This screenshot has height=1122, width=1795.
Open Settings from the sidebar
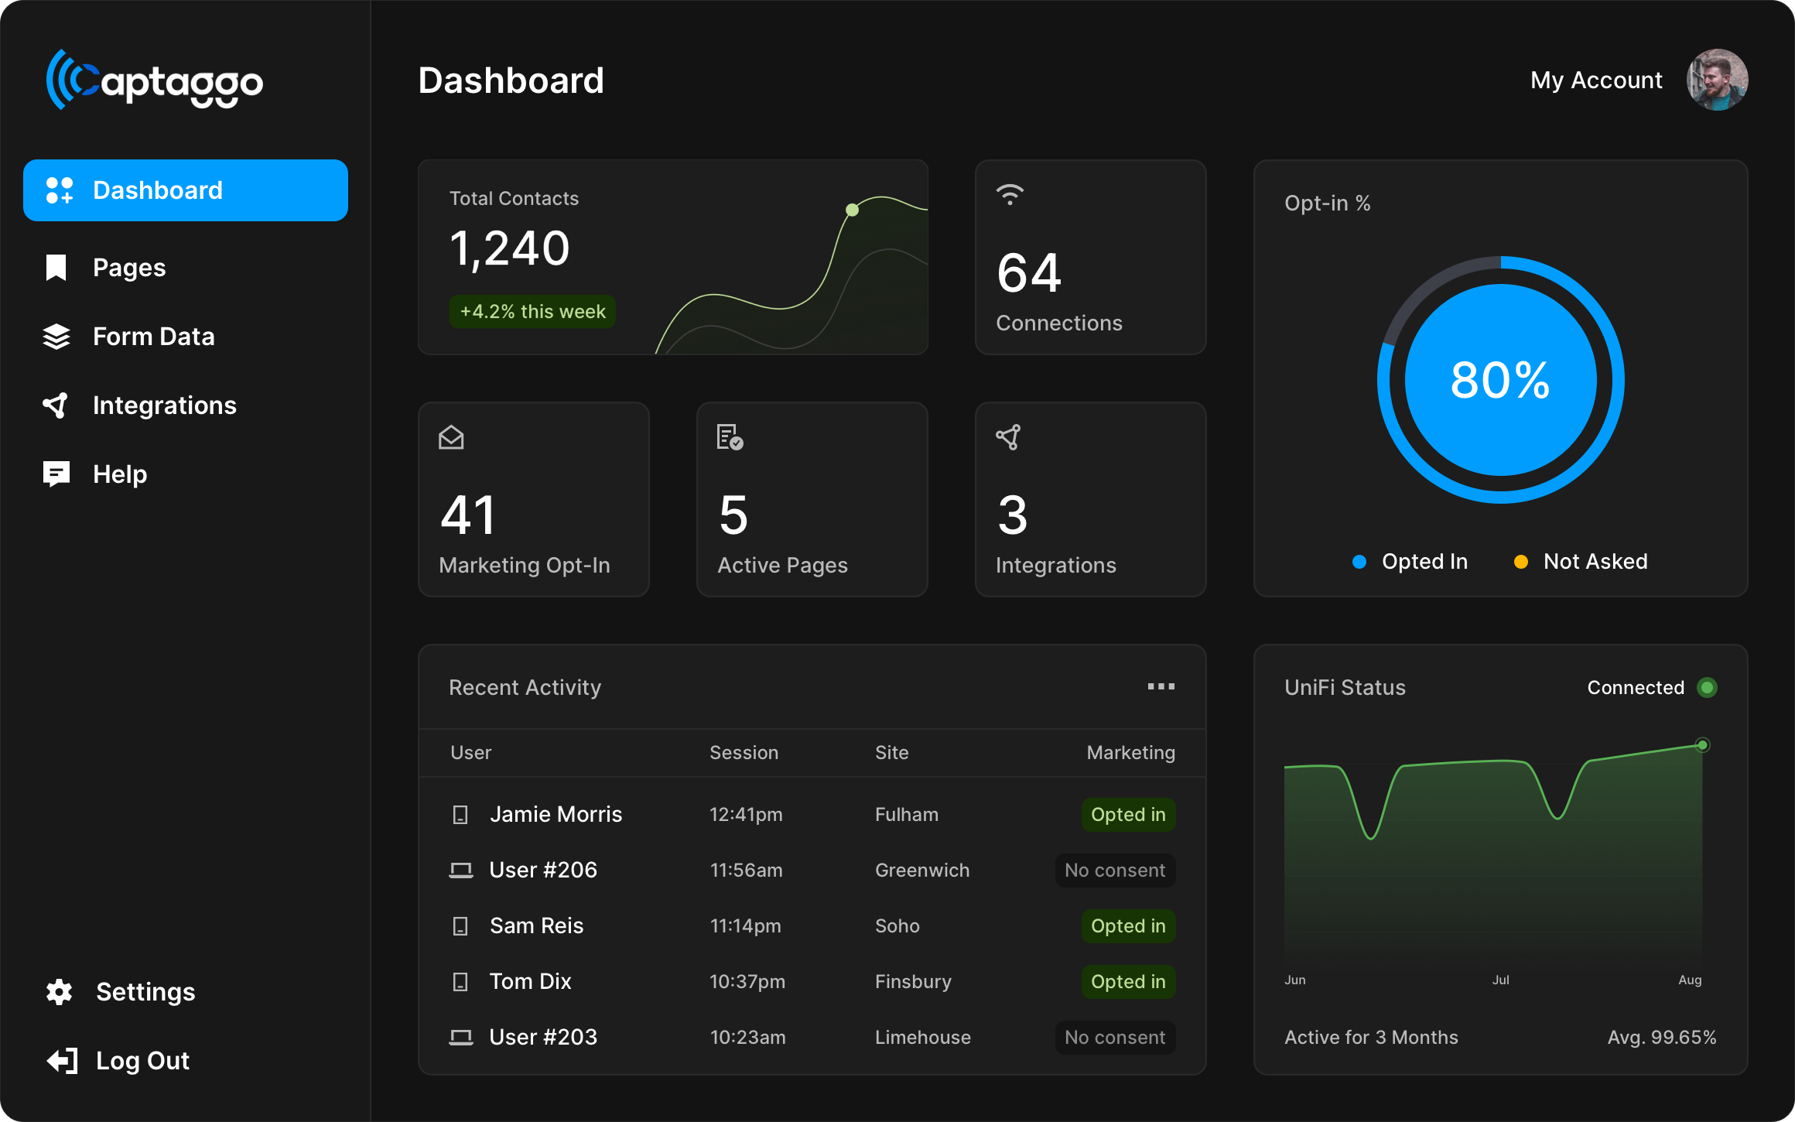[x=145, y=992]
